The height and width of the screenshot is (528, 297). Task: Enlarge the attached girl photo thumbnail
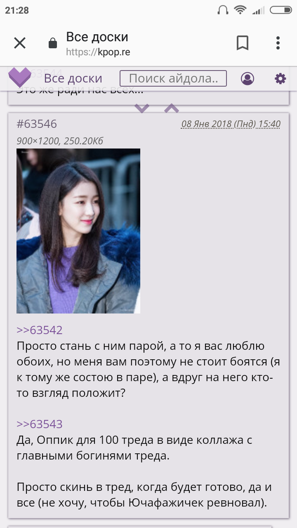pyautogui.click(x=78, y=231)
